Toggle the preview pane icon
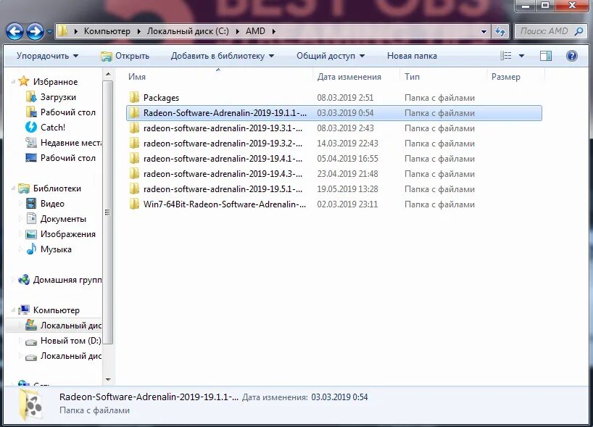Image resolution: width=593 pixels, height=427 pixels. (546, 56)
